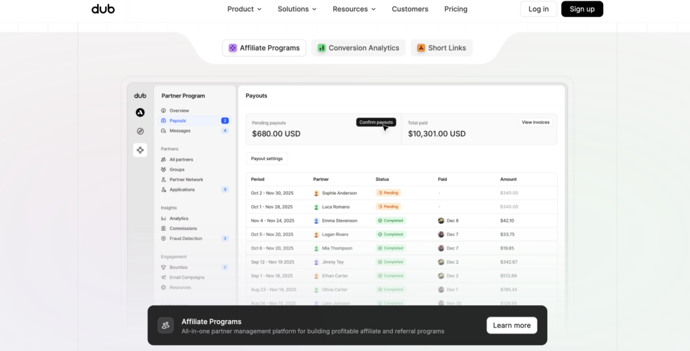This screenshot has width=690, height=351.
Task: Click the dub logo in top navigation
Action: 103,9
